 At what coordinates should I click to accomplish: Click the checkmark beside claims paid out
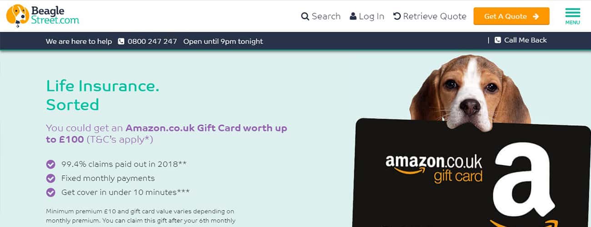pos(51,164)
